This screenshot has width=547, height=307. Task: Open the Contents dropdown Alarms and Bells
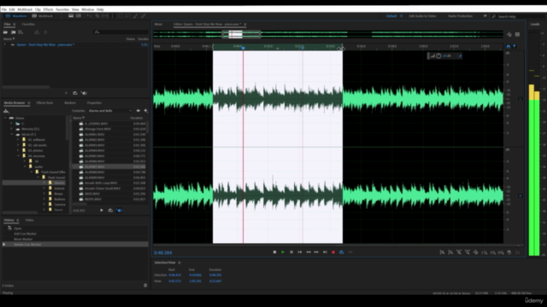110,111
